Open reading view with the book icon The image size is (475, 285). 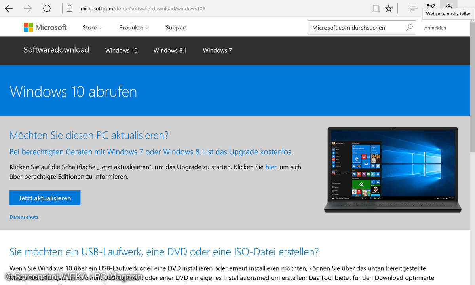tap(376, 8)
